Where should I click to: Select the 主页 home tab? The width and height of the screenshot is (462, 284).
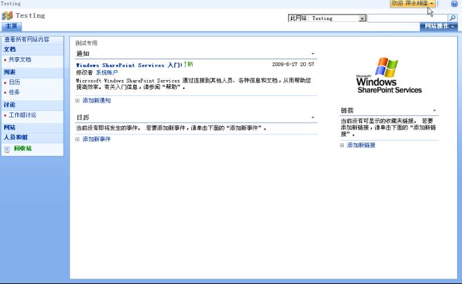click(x=11, y=26)
